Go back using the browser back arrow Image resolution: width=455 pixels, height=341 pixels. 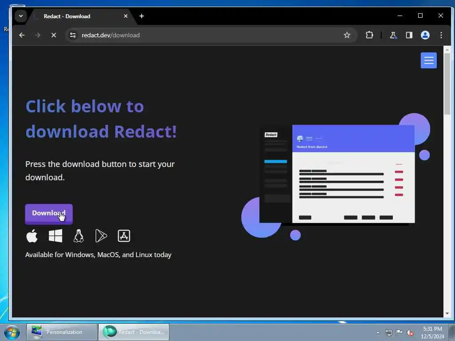[x=22, y=35]
